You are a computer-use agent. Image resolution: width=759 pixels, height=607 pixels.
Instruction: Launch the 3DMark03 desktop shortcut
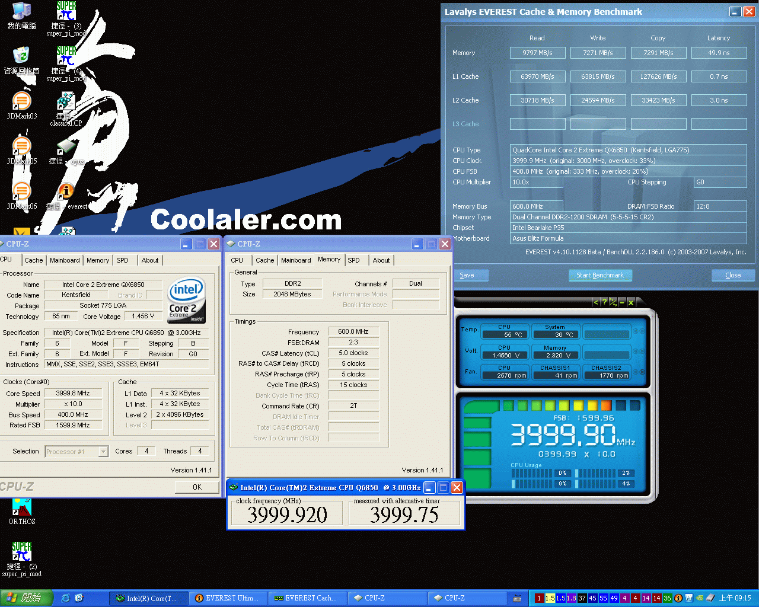click(21, 106)
